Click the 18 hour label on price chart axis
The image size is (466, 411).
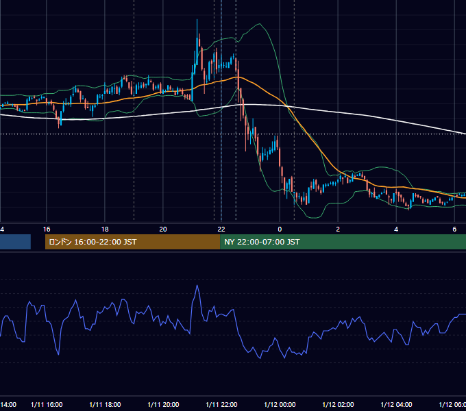click(x=105, y=229)
